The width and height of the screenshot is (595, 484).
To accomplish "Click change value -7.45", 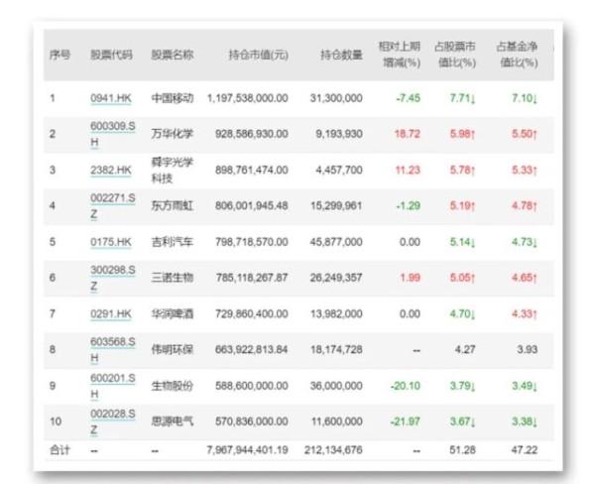I will point(409,98).
